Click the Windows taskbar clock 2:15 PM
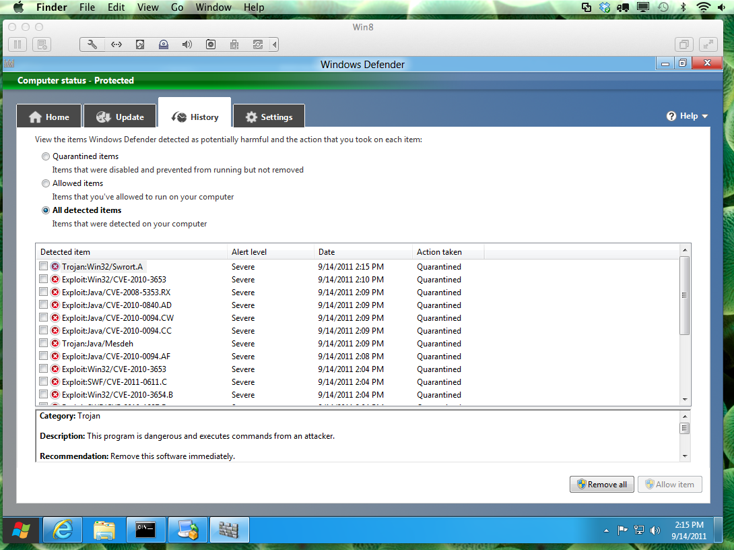734x550 pixels. [x=689, y=524]
